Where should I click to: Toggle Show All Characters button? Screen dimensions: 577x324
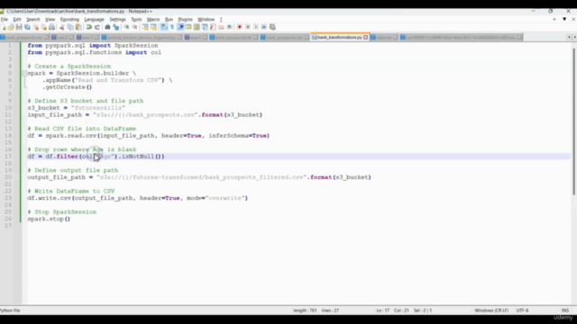172,27
